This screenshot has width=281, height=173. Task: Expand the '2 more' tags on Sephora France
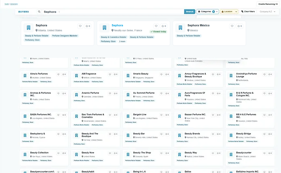pos(122,42)
